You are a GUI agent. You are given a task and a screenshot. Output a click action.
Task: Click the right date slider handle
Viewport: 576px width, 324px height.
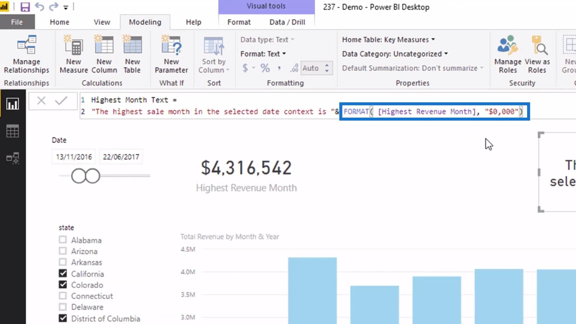93,176
